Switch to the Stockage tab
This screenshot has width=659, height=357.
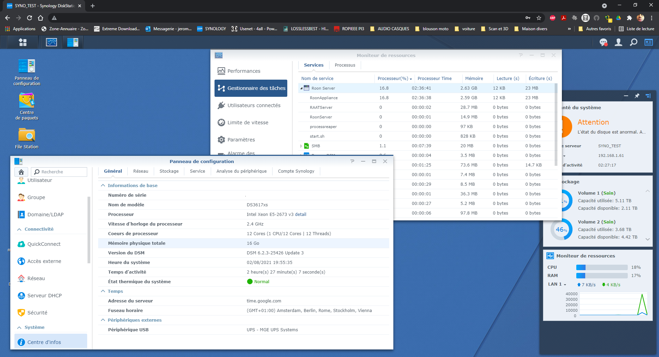pyautogui.click(x=169, y=171)
